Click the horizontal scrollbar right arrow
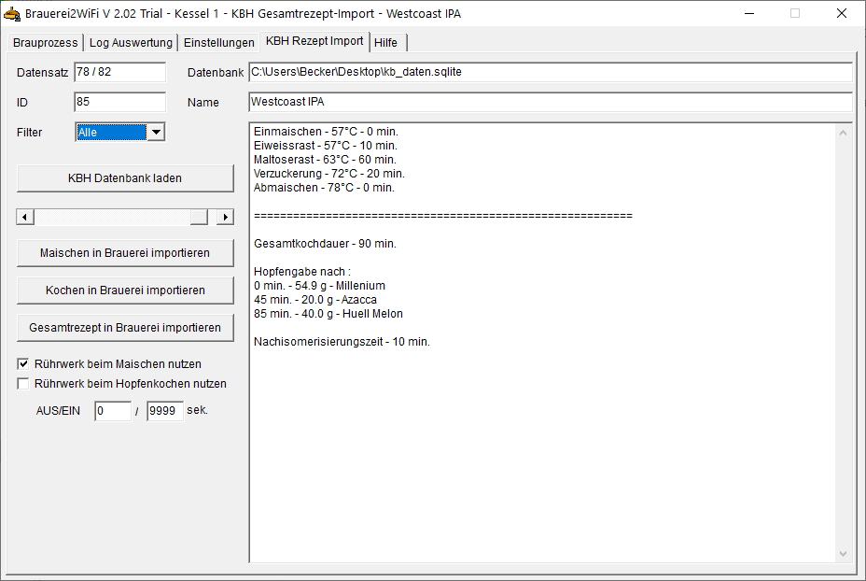 [225, 217]
